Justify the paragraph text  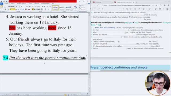click(39, 9)
